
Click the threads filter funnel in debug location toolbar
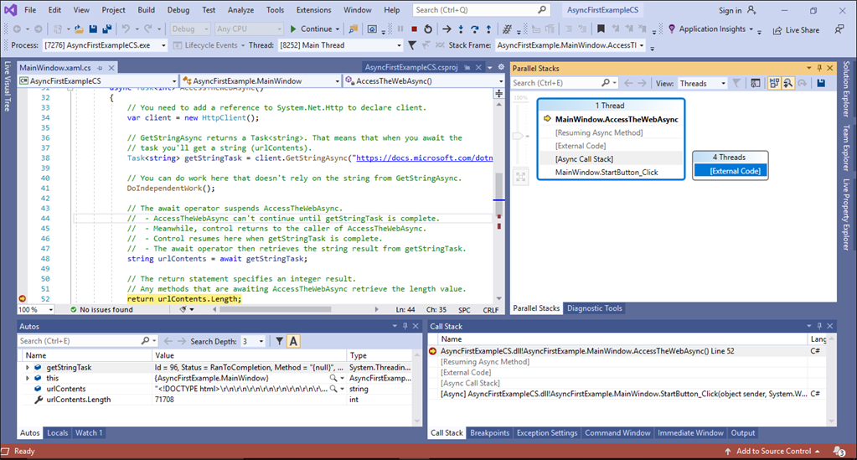(x=412, y=45)
